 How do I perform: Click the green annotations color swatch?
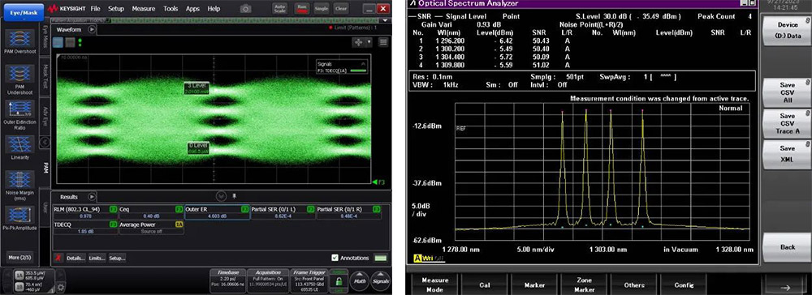click(381, 258)
